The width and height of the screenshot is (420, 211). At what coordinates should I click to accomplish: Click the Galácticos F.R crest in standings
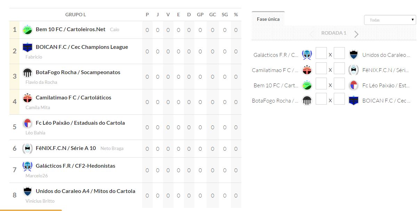coord(27,166)
